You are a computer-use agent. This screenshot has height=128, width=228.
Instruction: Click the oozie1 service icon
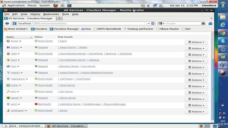(8, 85)
